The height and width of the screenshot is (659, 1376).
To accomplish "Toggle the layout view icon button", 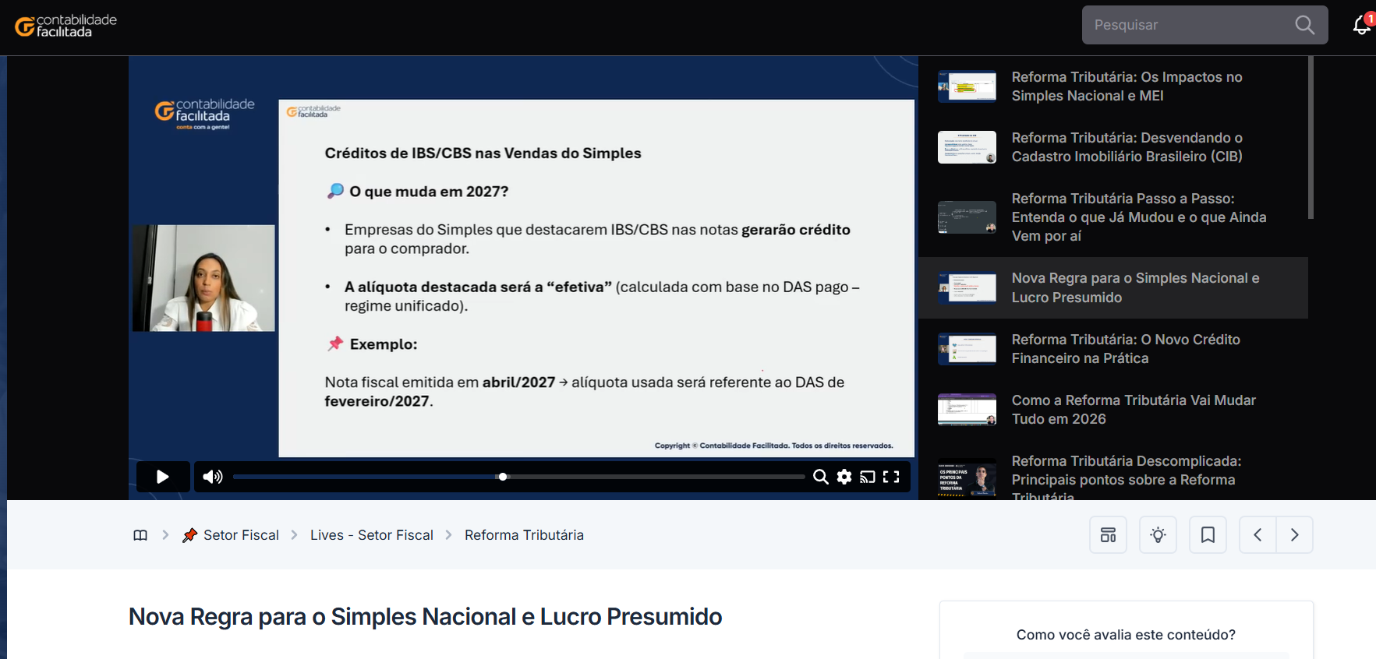I will pyautogui.click(x=1108, y=535).
